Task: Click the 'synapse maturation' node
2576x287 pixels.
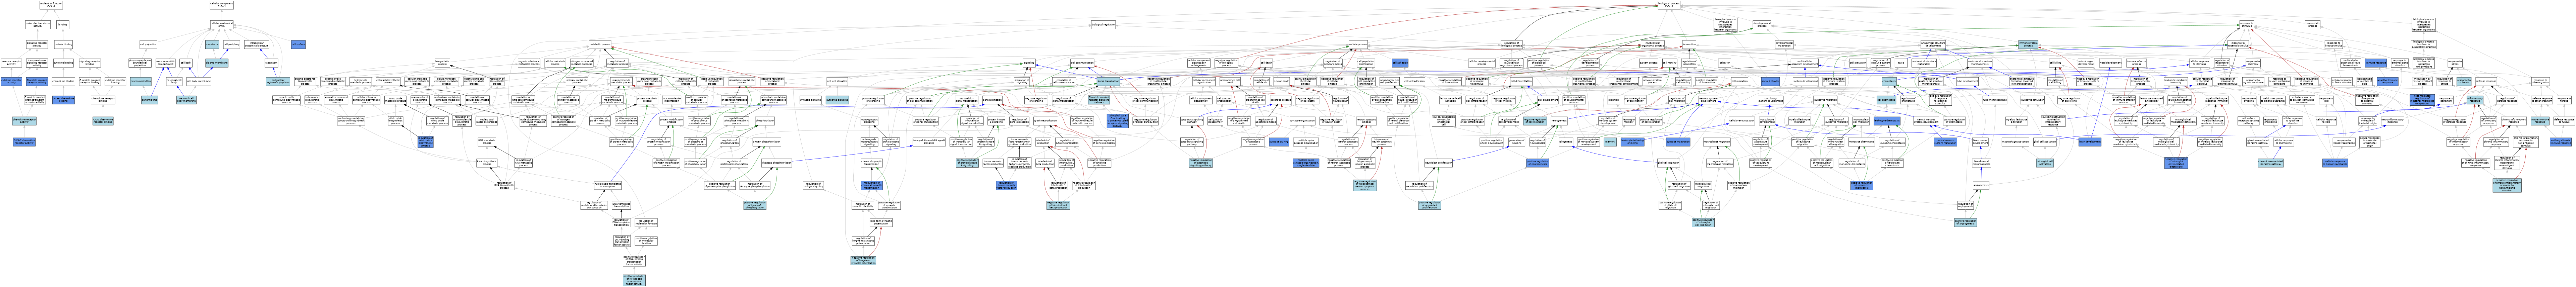Action: click(1678, 141)
